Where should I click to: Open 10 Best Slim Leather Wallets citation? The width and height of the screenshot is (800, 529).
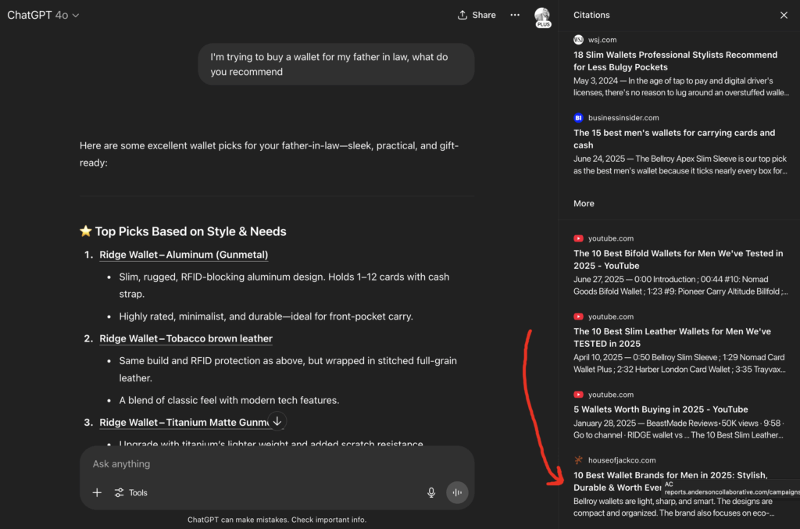pyautogui.click(x=672, y=338)
